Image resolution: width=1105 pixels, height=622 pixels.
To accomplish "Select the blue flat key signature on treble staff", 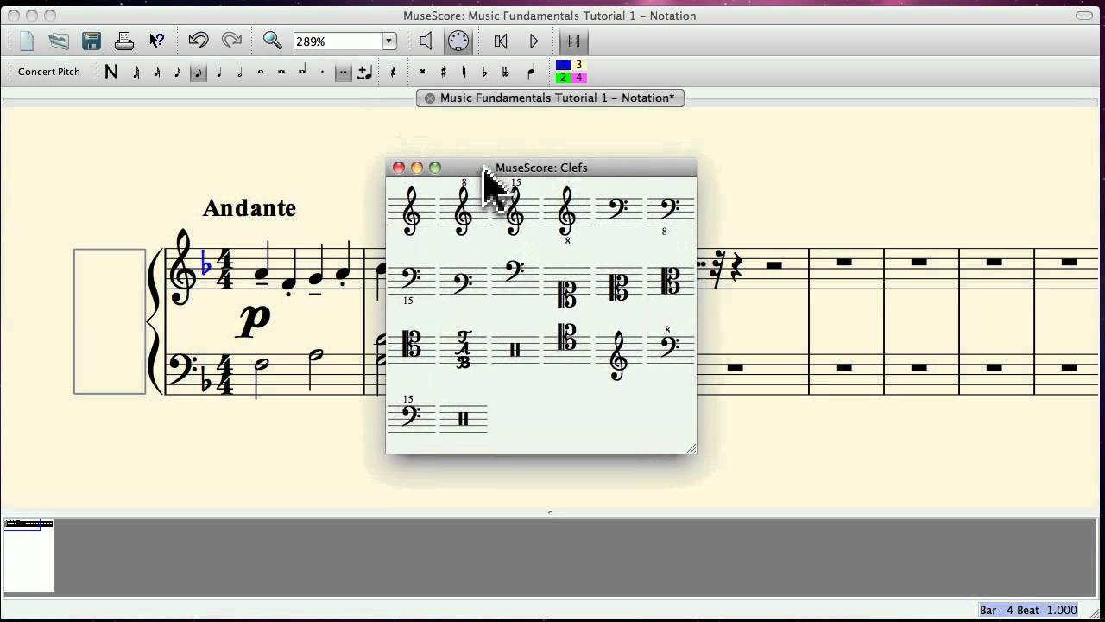I will [205, 264].
